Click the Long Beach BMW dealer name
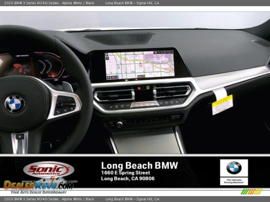The image size is (270, 202). (139, 166)
